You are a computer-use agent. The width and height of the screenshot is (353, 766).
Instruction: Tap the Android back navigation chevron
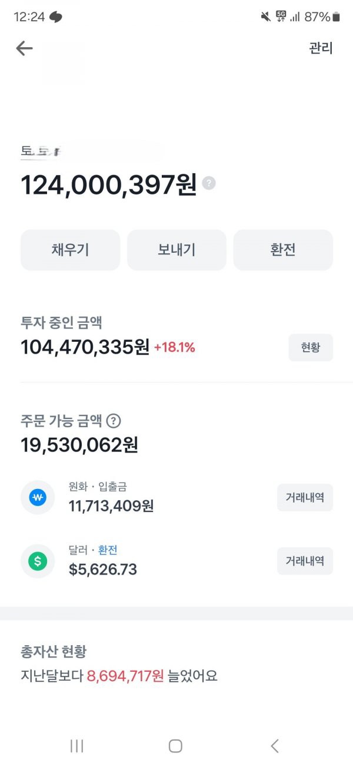coord(274,746)
